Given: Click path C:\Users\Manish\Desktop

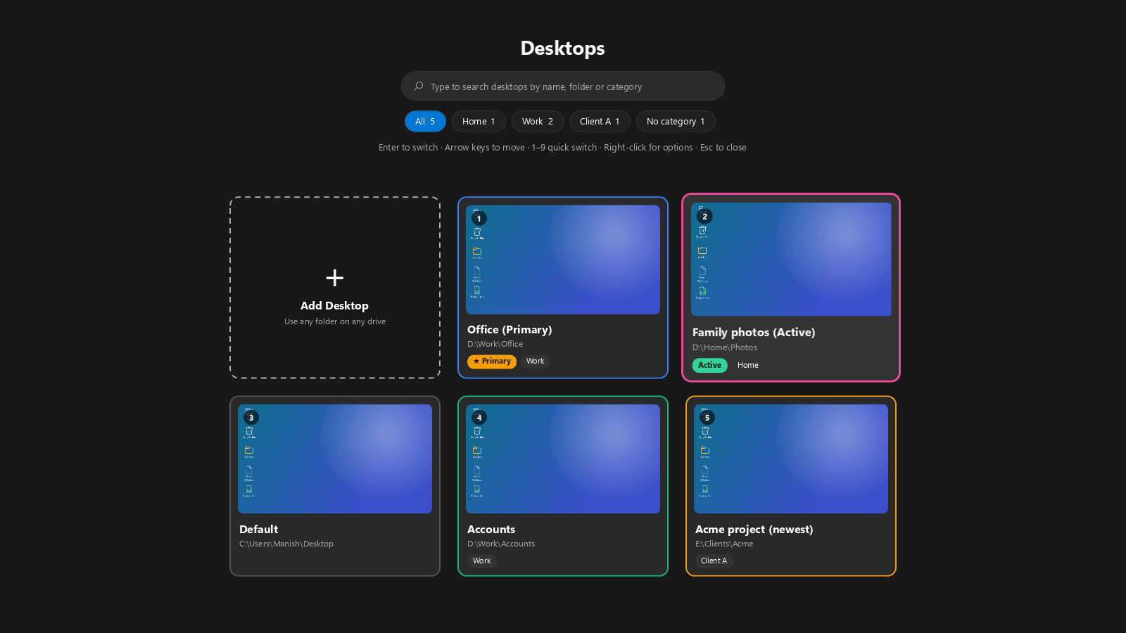Looking at the screenshot, I should (x=286, y=544).
